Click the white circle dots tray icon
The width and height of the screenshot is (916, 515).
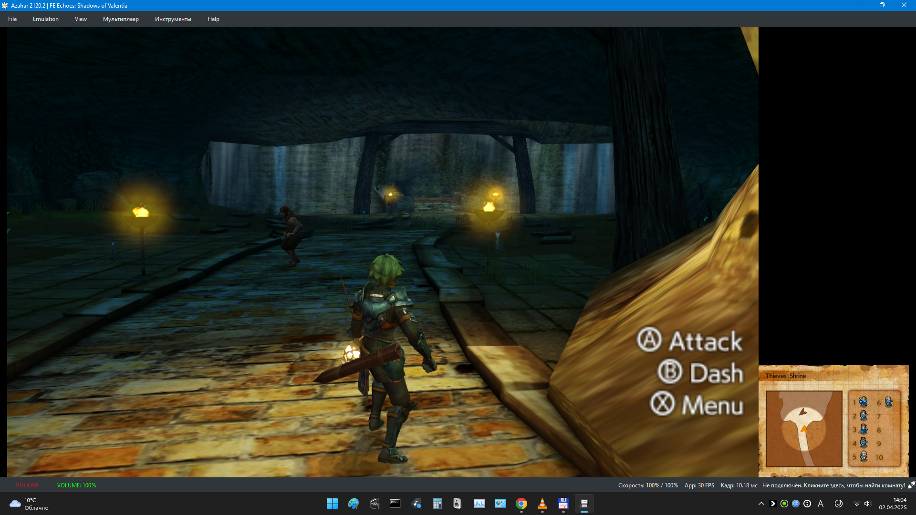click(807, 504)
